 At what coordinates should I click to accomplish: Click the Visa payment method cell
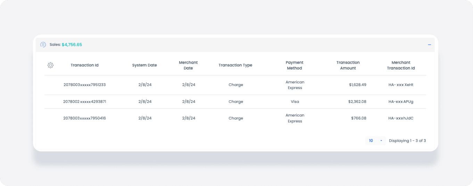[295, 102]
